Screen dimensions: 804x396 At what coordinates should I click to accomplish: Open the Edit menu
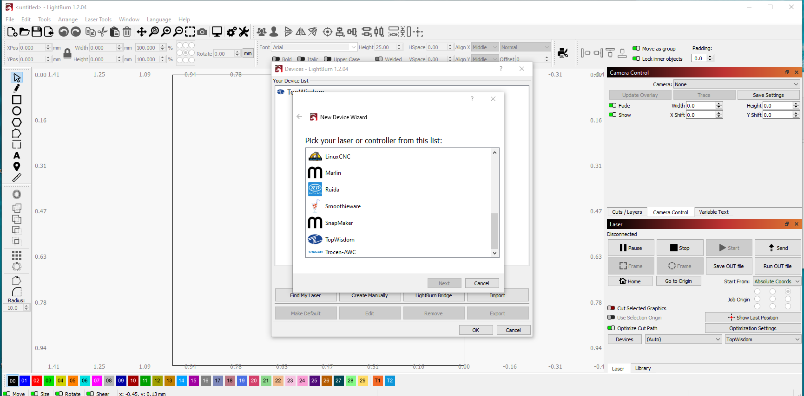[26, 19]
